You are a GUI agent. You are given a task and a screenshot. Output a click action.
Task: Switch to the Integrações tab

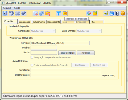(x=25, y=22)
